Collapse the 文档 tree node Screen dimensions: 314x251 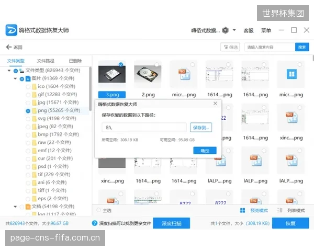click(x=15, y=207)
